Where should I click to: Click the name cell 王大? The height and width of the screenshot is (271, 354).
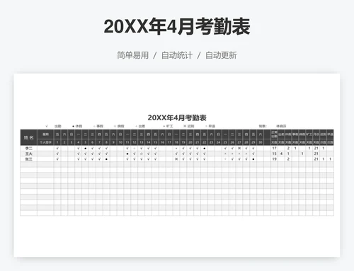(29, 154)
